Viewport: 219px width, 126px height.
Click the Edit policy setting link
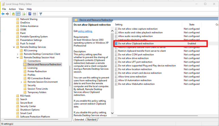point(85,31)
